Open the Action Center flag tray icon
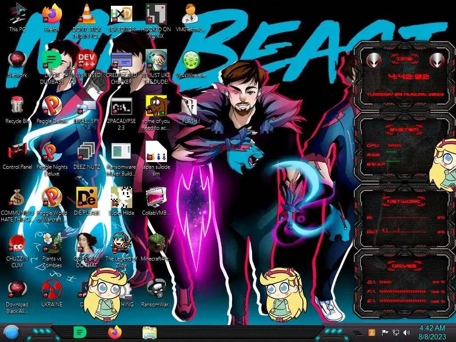 (385, 332)
